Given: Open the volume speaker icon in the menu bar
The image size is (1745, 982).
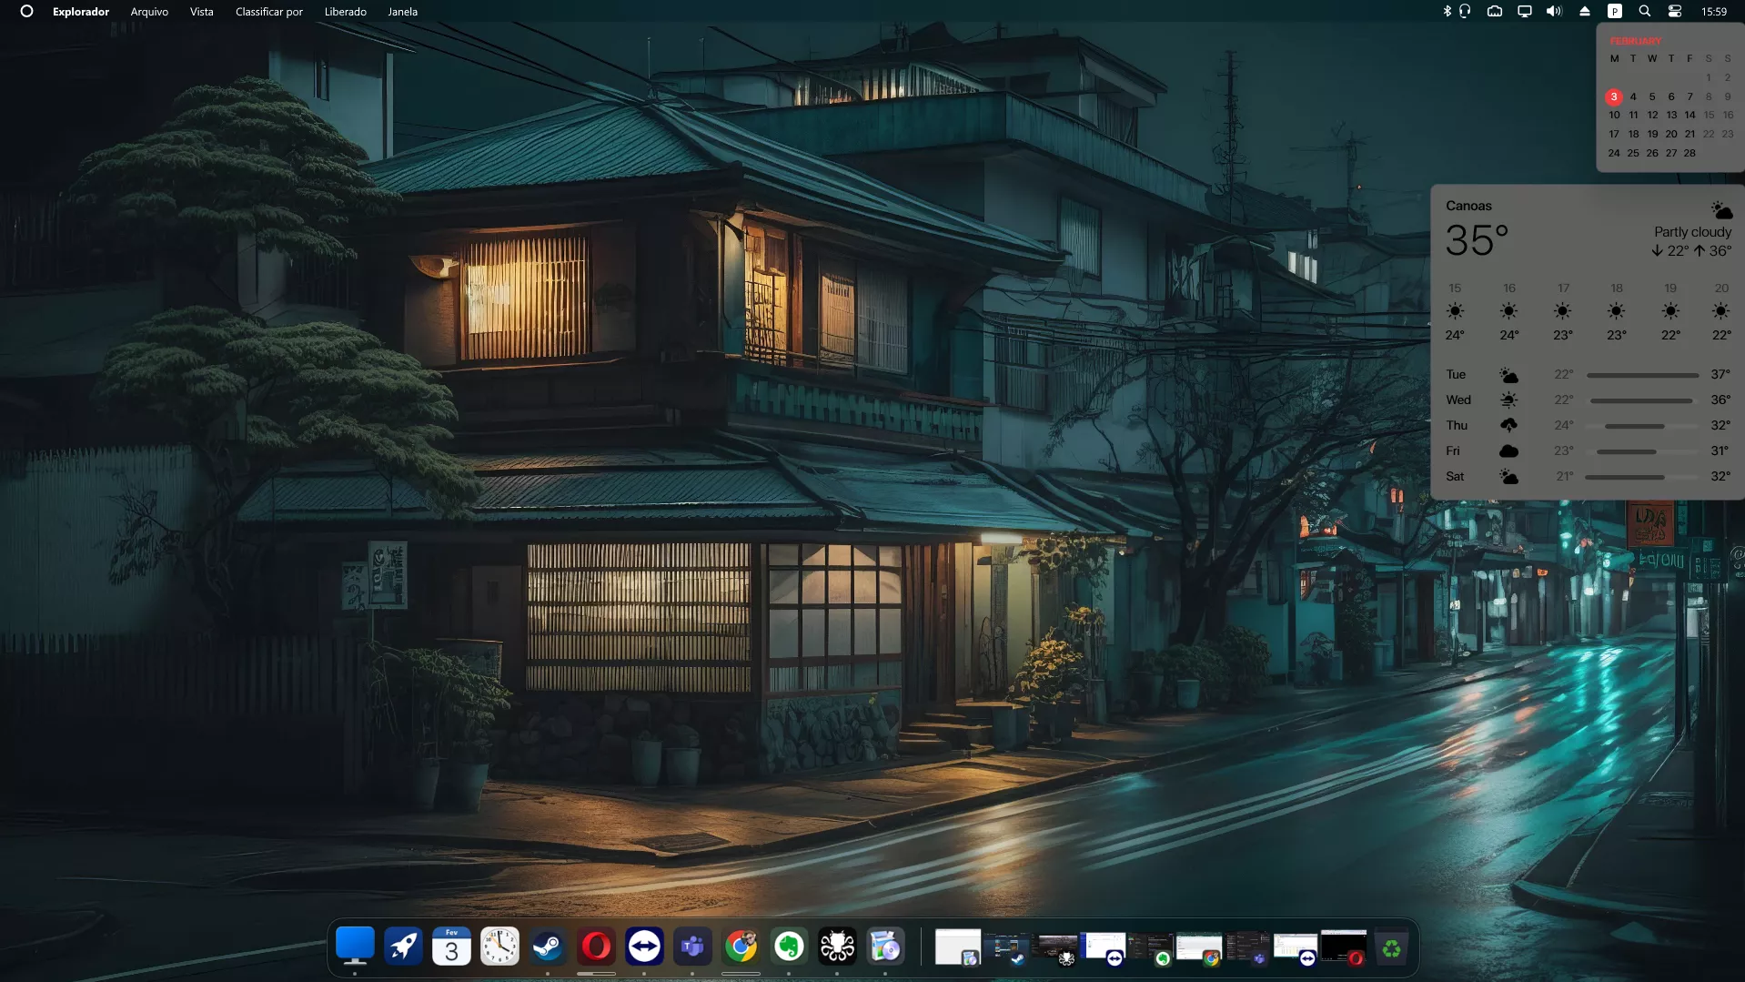Looking at the screenshot, I should (x=1554, y=11).
